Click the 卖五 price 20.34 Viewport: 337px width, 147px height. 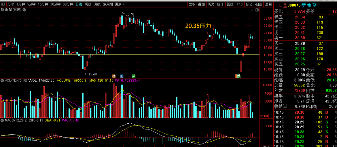click(x=300, y=17)
